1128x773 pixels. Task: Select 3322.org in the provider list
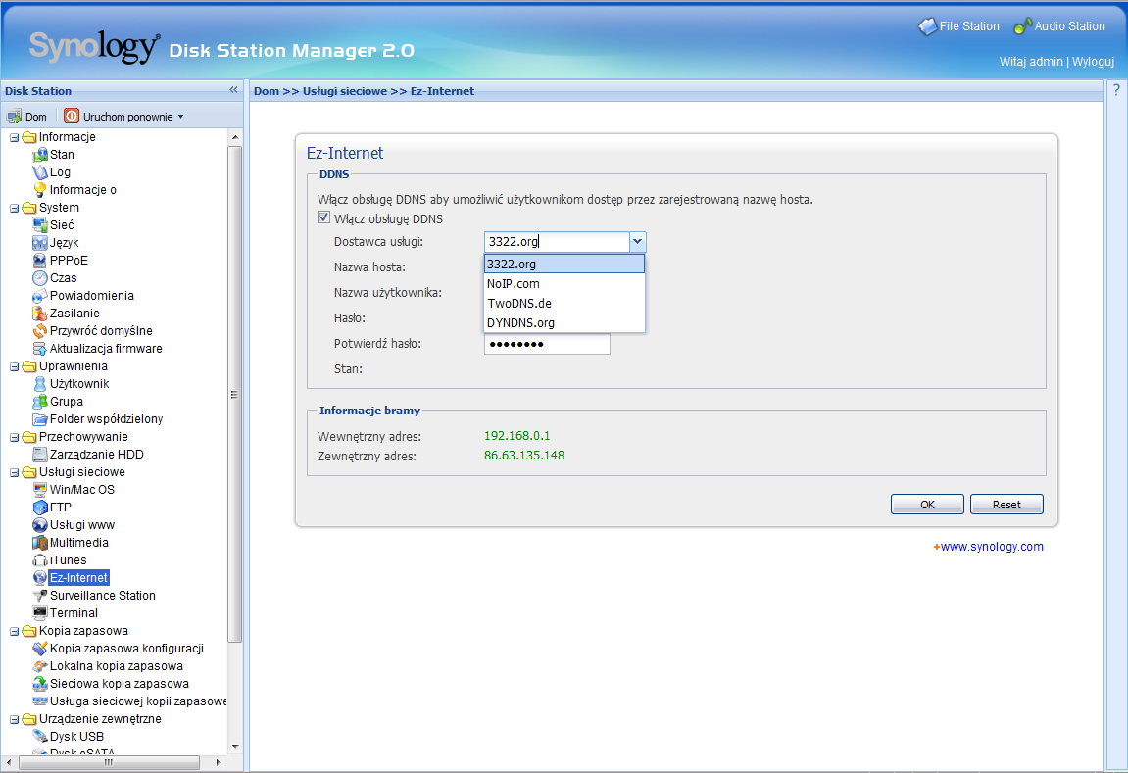point(564,264)
